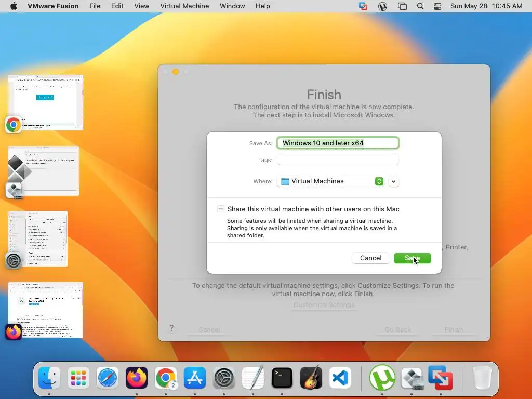Click uTorrent icon in the menu bar
Viewport: 532px width, 399px height.
click(x=383, y=6)
